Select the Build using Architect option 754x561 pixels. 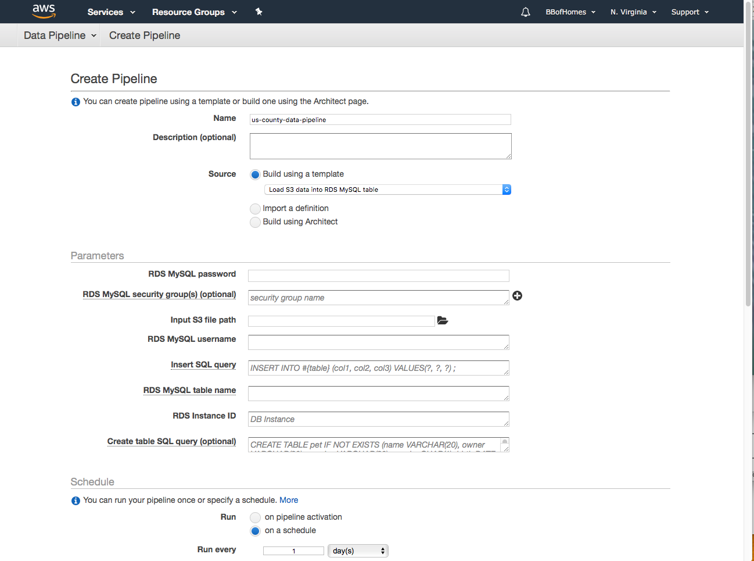pyautogui.click(x=255, y=222)
